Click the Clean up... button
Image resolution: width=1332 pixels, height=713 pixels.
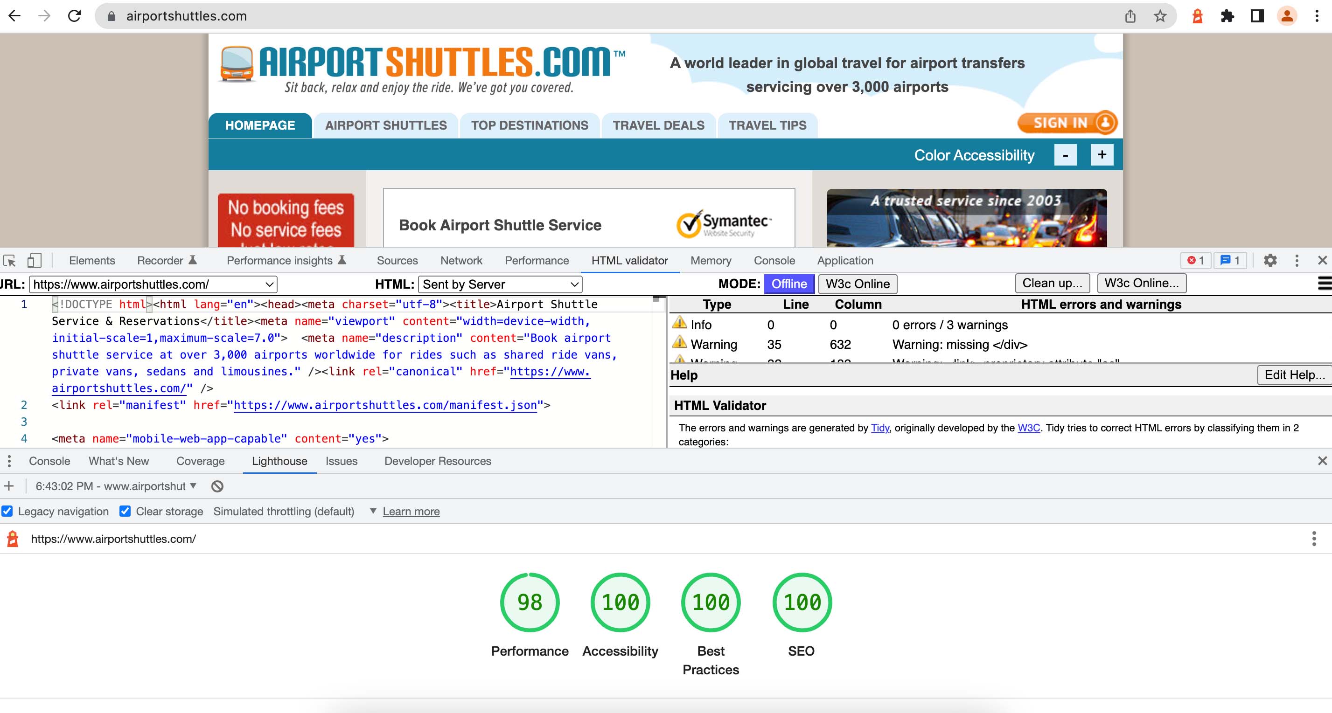(x=1052, y=283)
